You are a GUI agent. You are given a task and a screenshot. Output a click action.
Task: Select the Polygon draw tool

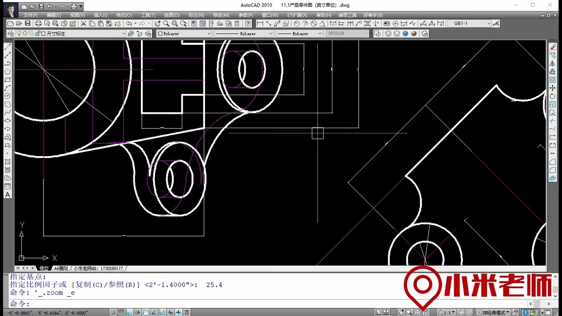coord(7,72)
